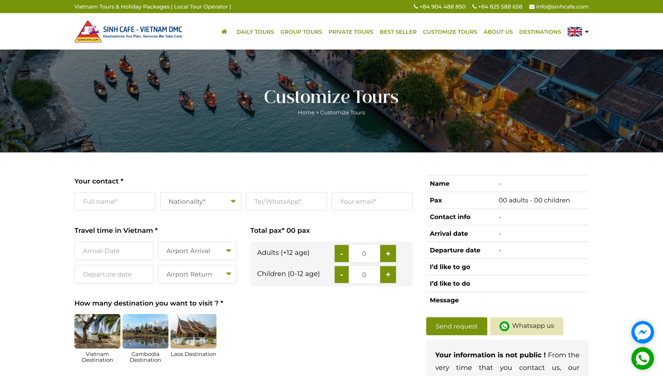Click the Home breadcrumb link
The width and height of the screenshot is (663, 376).
pyautogui.click(x=306, y=113)
